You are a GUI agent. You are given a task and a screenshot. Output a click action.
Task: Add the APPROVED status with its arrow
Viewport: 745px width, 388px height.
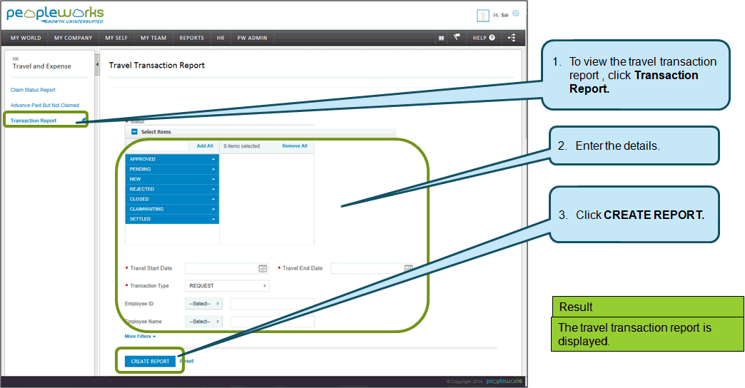tap(213, 159)
